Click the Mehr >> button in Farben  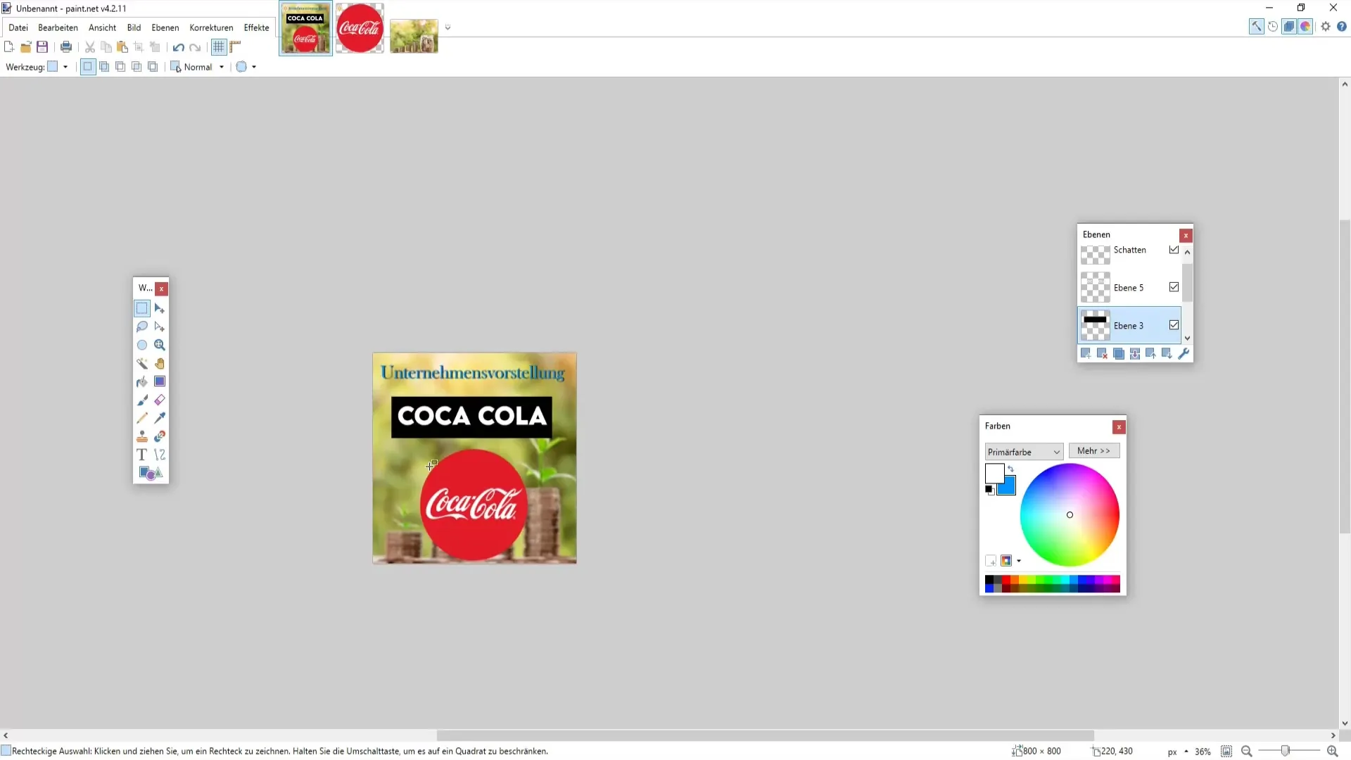(x=1094, y=451)
